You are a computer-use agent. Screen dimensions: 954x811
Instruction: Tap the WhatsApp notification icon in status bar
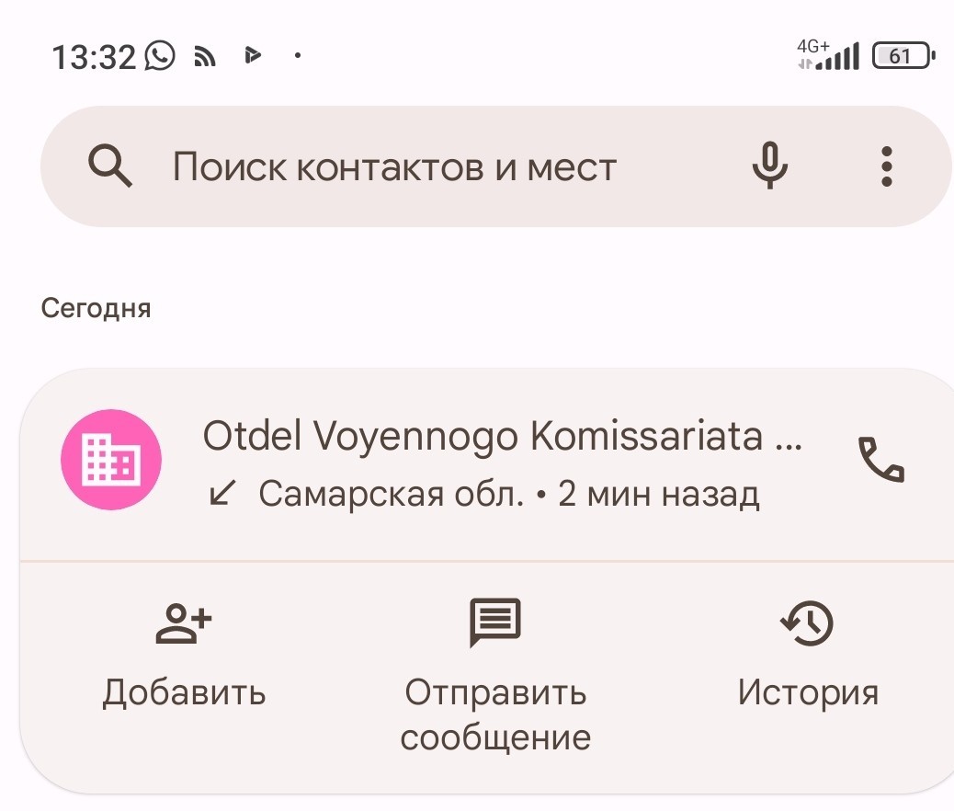tap(160, 55)
